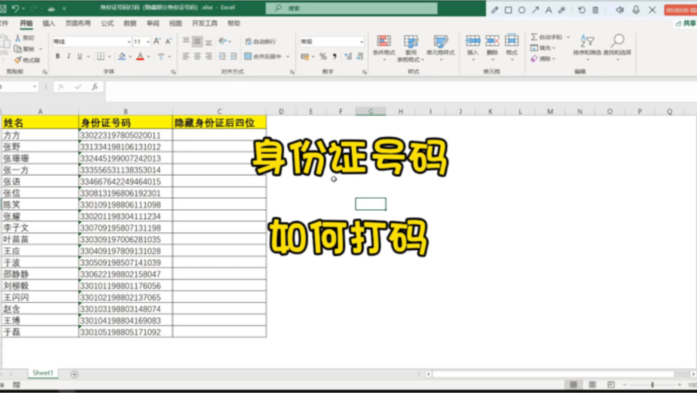
Task: Add a new sheet with plus button
Action: pos(74,374)
